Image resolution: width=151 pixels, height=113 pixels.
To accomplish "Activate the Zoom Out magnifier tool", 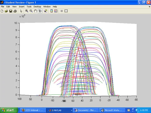I will 31,11.
